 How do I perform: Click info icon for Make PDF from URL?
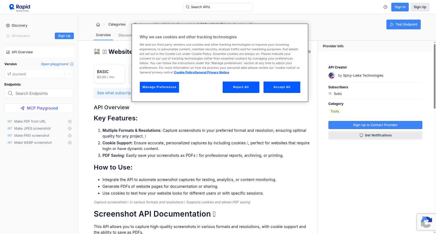tap(70, 121)
